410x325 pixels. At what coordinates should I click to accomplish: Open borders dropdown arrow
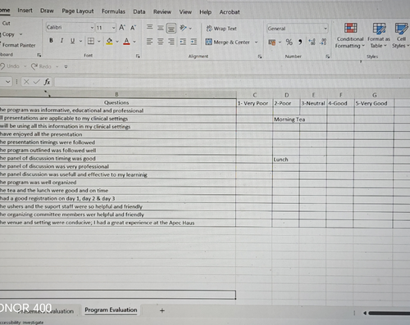[98, 42]
